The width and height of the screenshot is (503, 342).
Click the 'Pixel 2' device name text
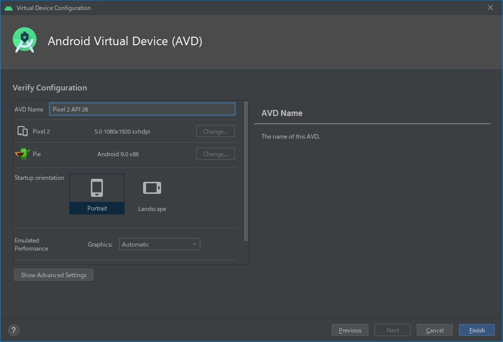click(x=41, y=132)
